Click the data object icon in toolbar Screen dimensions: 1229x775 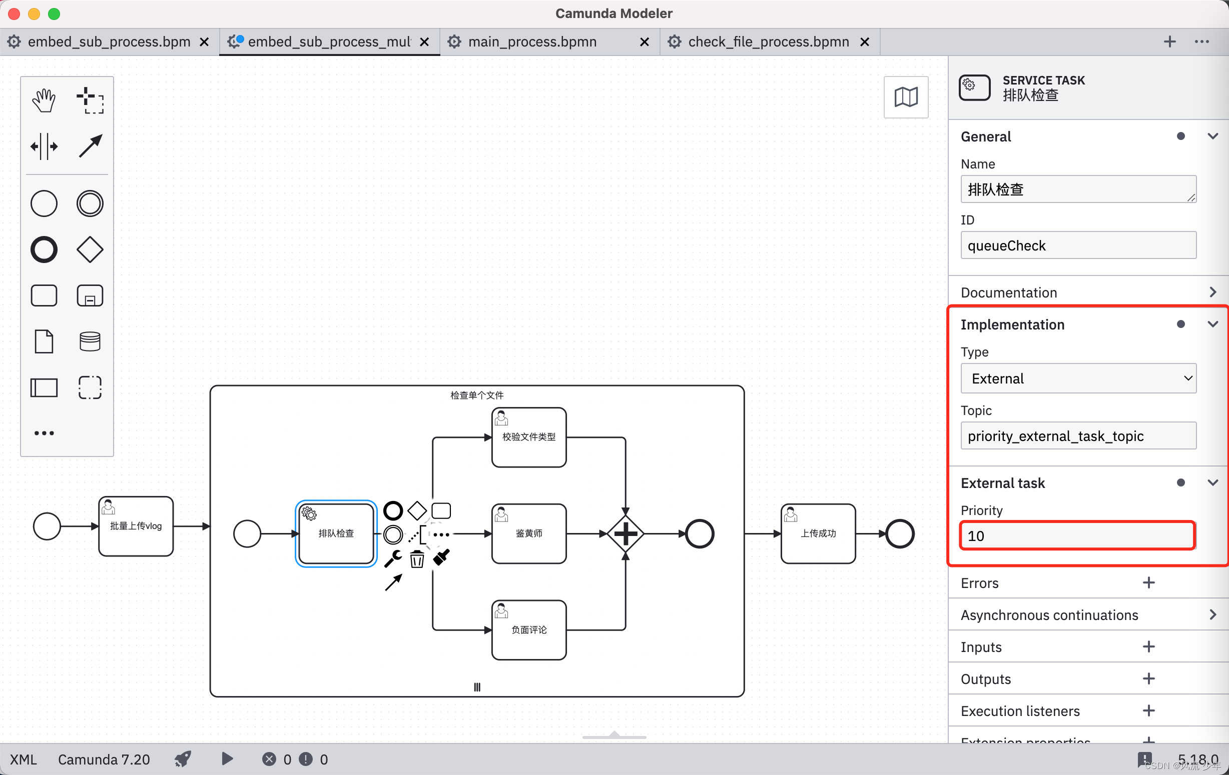[x=45, y=340]
